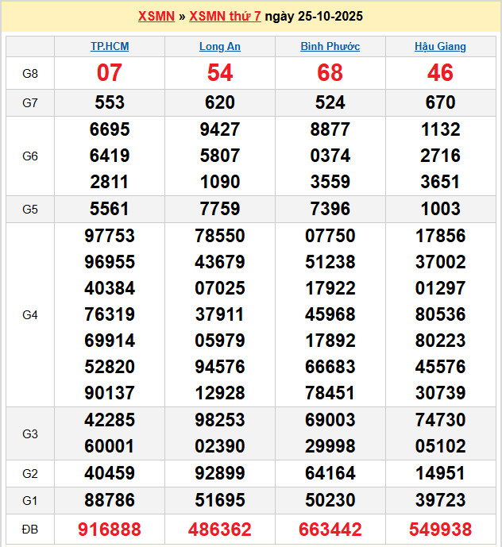Click the G5 row label
Viewport: 502px width, 547px height.
coord(30,210)
